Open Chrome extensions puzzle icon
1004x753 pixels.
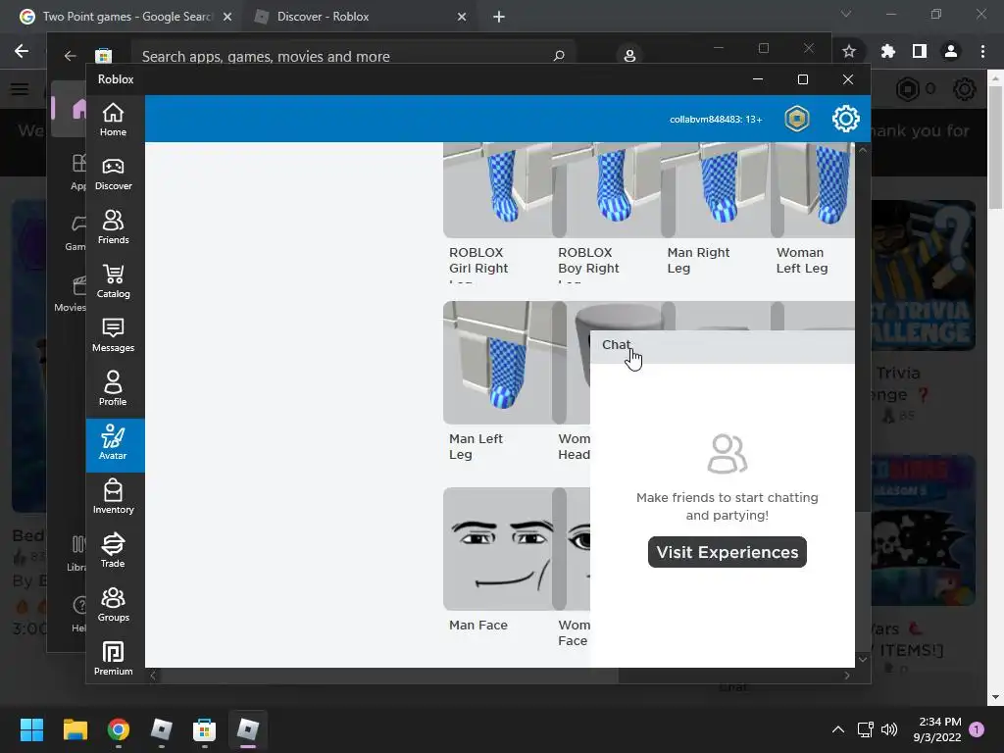(x=888, y=51)
